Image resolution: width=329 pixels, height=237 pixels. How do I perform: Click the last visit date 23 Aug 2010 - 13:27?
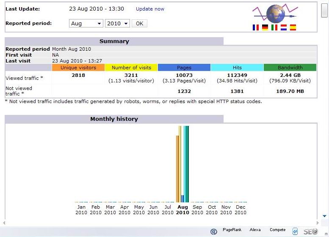click(x=77, y=61)
